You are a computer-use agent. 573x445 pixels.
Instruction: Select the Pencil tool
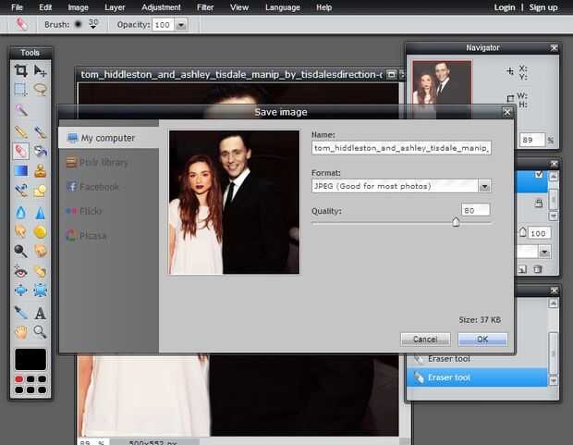coord(21,131)
